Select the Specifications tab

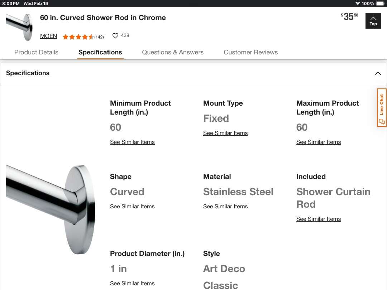pos(100,52)
